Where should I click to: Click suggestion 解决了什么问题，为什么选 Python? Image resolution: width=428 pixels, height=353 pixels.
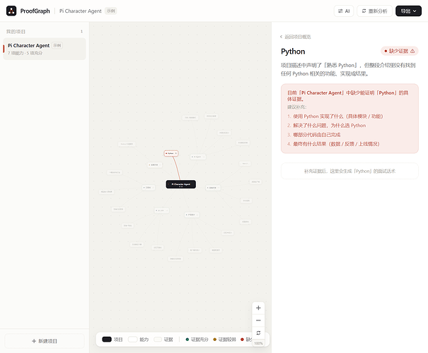(x=330, y=126)
